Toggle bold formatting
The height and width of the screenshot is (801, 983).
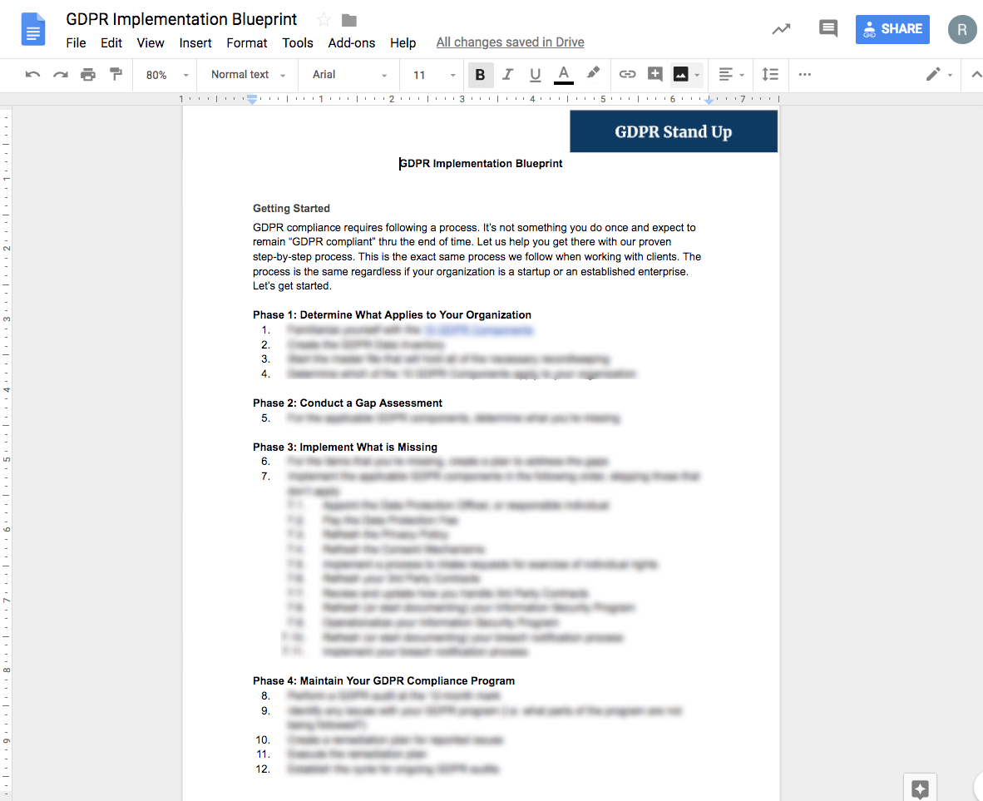tap(480, 75)
